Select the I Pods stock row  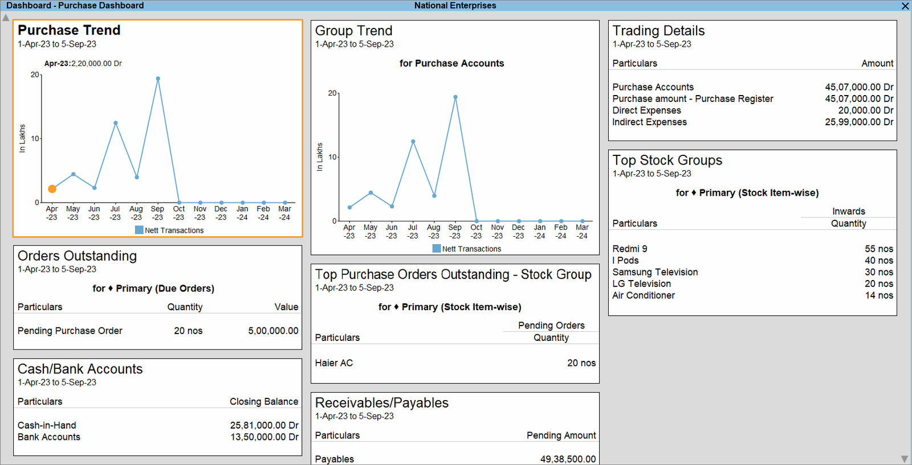point(753,261)
